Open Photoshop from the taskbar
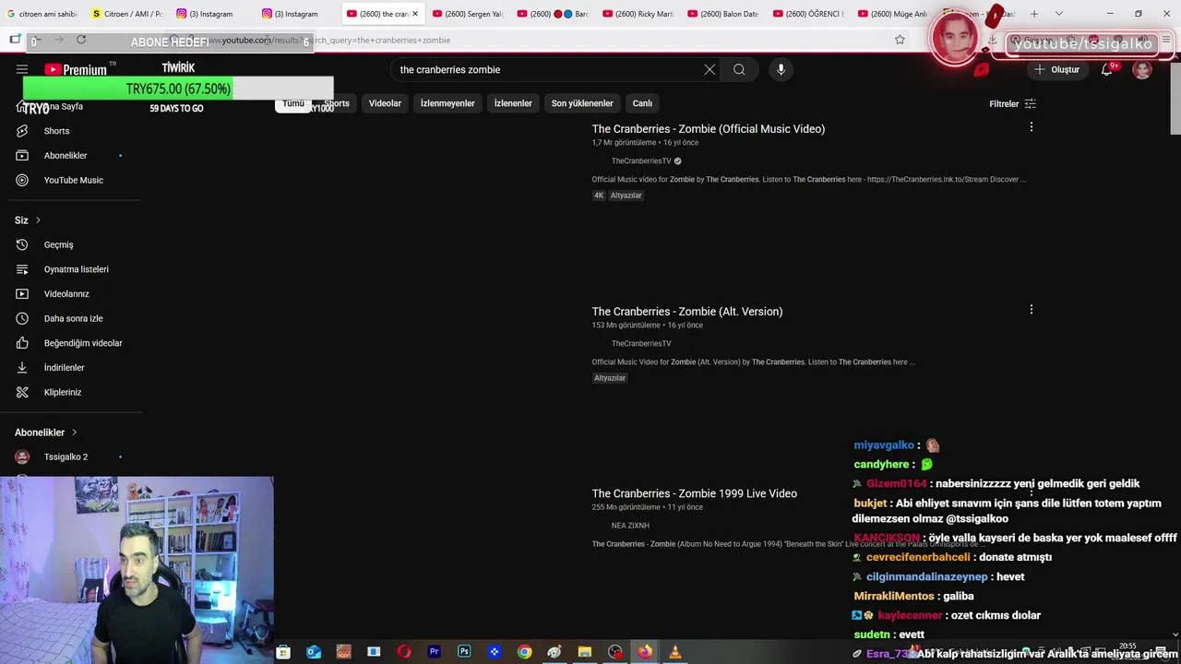1181x664 pixels. pyautogui.click(x=464, y=652)
